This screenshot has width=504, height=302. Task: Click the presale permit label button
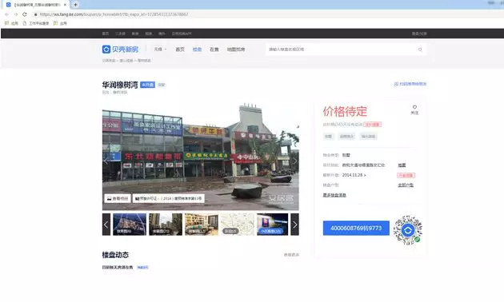coord(169,198)
